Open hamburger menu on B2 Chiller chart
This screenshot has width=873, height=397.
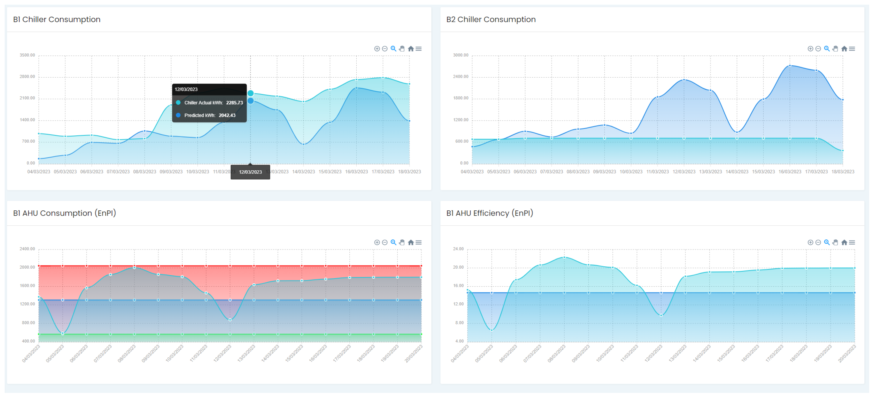(x=852, y=49)
